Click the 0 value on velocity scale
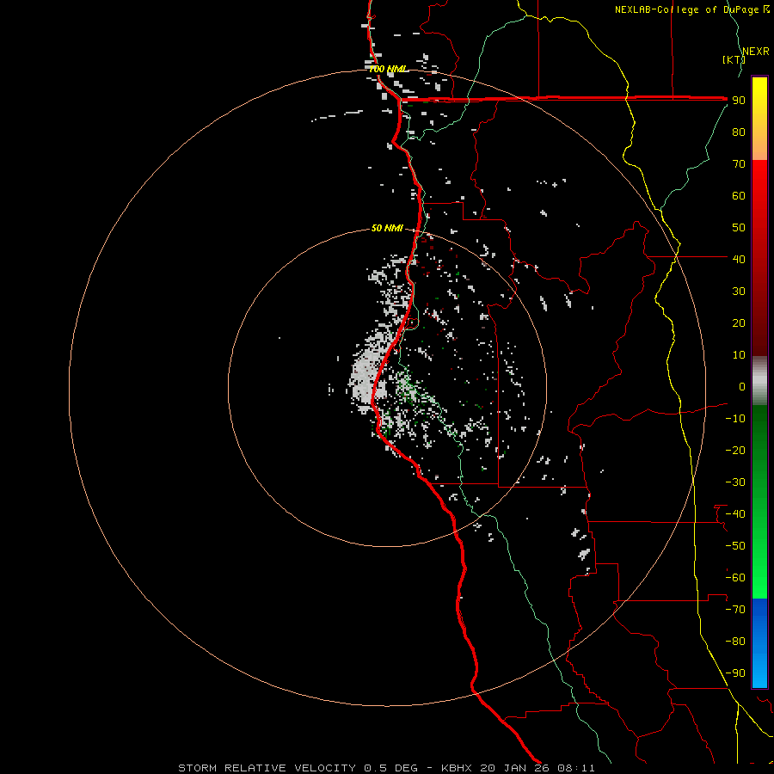 (x=742, y=386)
